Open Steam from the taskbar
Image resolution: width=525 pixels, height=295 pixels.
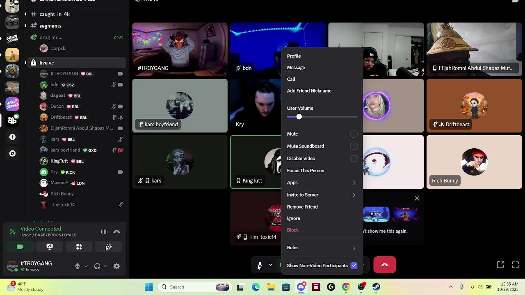click(x=376, y=287)
